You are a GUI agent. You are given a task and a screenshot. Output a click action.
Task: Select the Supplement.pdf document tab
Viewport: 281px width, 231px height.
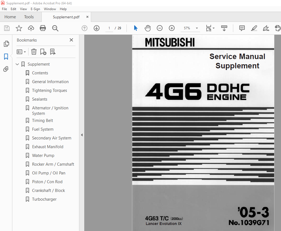click(66, 17)
